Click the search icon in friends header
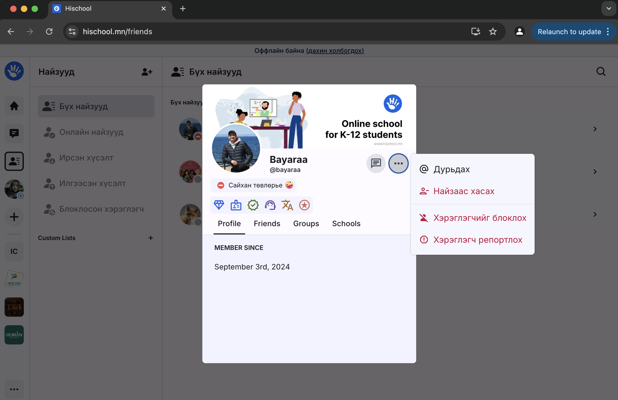 click(601, 72)
